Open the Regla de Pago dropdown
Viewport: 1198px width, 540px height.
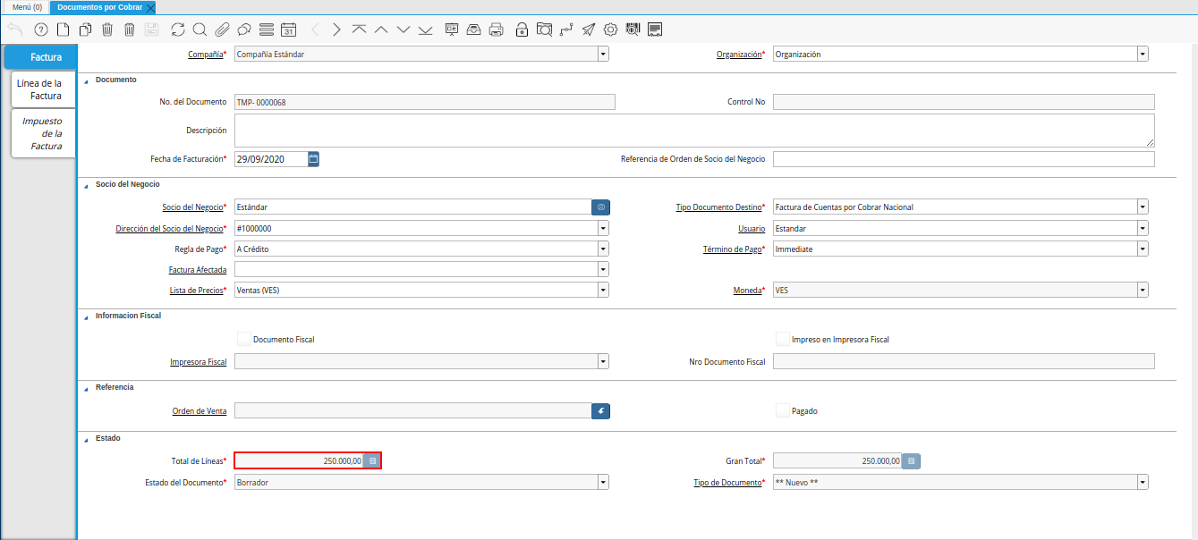pos(603,249)
